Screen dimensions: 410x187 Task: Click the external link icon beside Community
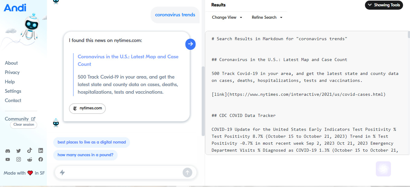(x=33, y=119)
